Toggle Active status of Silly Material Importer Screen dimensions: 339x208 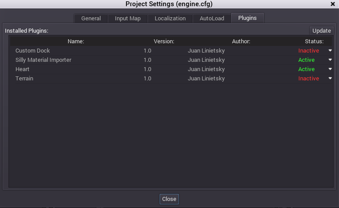[x=306, y=60]
